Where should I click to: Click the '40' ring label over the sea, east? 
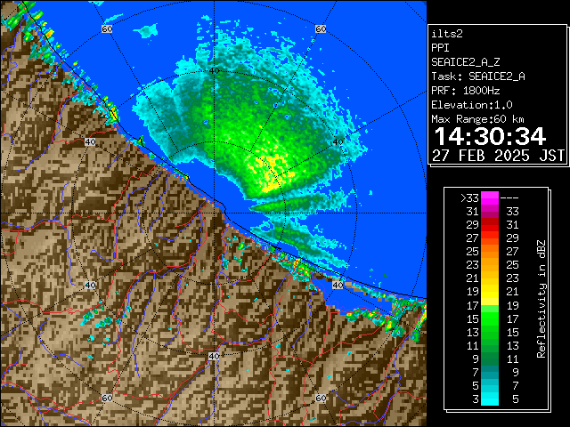(338, 142)
